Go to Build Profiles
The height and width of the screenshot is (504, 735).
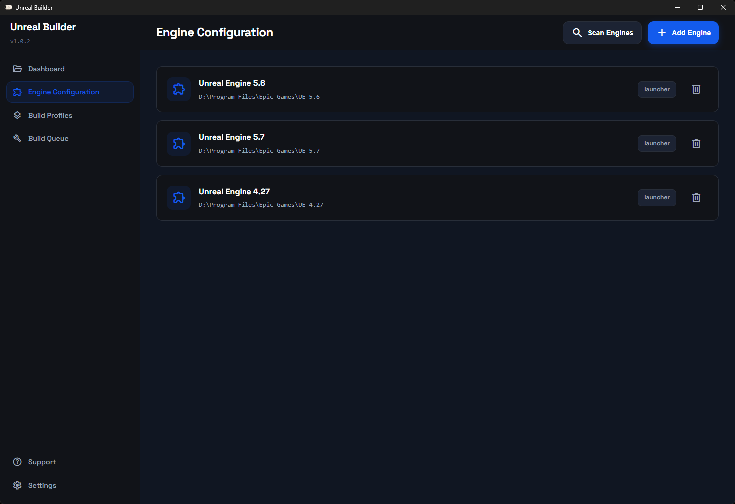[70, 115]
